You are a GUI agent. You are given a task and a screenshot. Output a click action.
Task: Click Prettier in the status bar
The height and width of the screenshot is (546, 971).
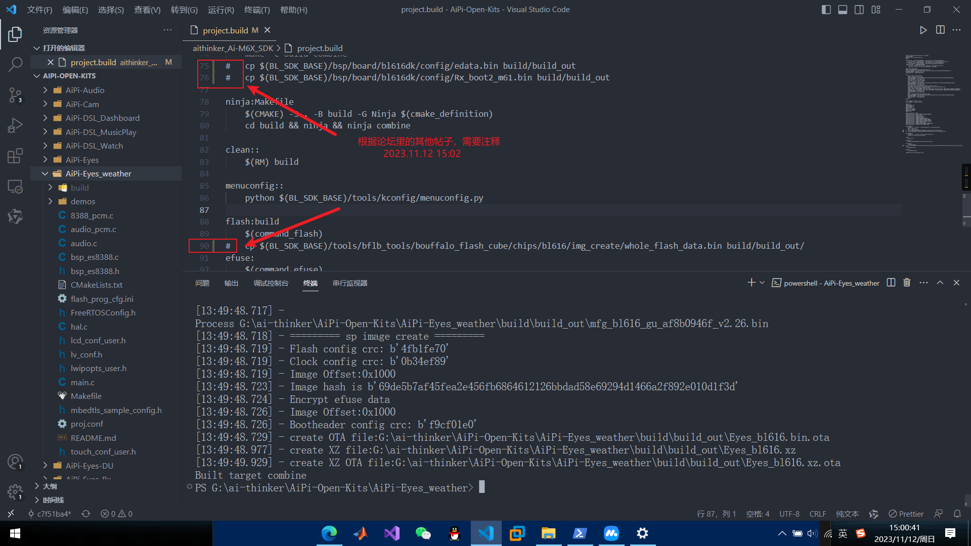[x=906, y=514]
